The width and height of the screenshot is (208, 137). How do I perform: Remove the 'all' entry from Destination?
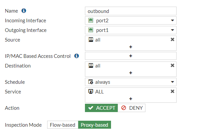click(173, 66)
